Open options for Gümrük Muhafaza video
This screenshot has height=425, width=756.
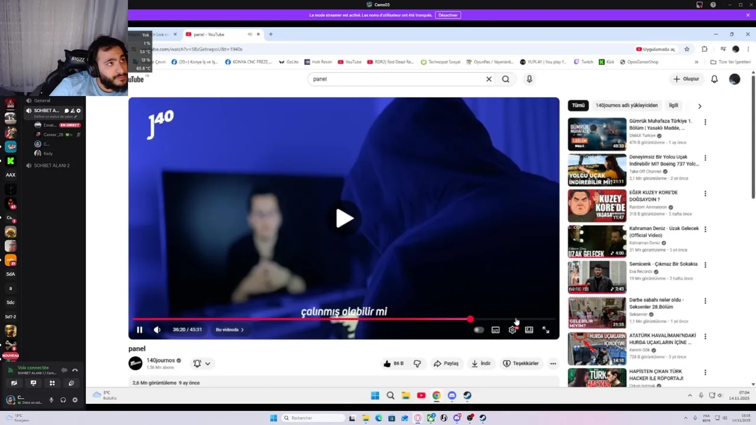705,122
